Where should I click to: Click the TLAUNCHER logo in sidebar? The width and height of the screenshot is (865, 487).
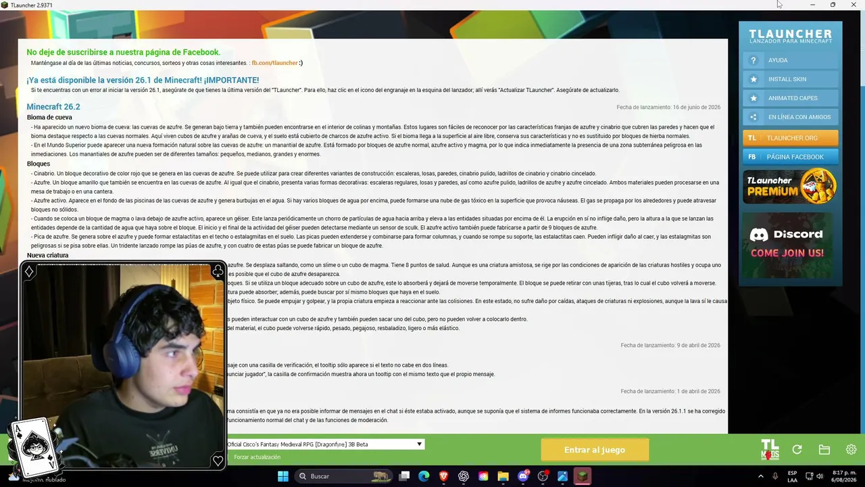791,35
